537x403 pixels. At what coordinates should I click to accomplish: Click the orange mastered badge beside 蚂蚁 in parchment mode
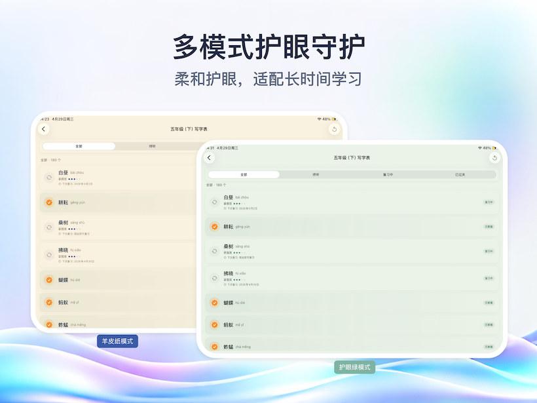click(x=49, y=302)
